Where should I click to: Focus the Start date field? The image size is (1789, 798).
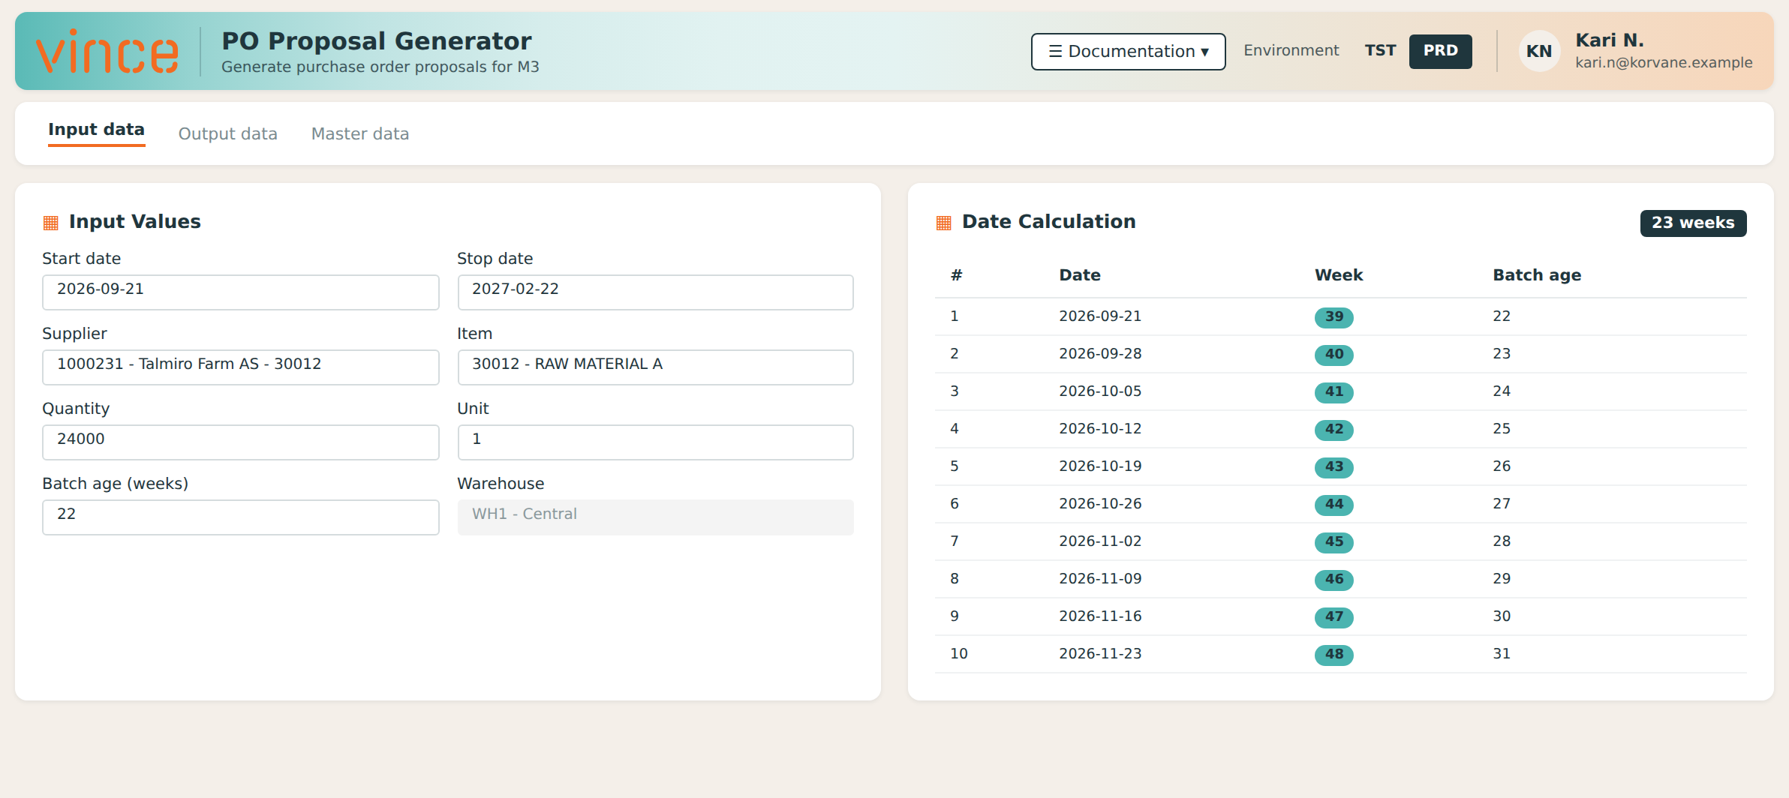[x=241, y=292]
